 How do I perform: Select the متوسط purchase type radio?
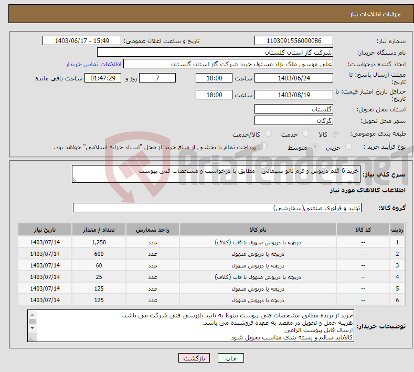[x=315, y=146]
